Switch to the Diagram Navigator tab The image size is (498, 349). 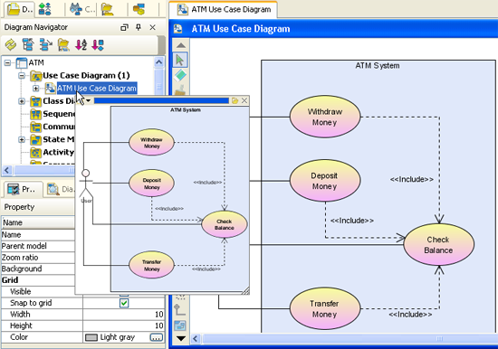pos(20,9)
